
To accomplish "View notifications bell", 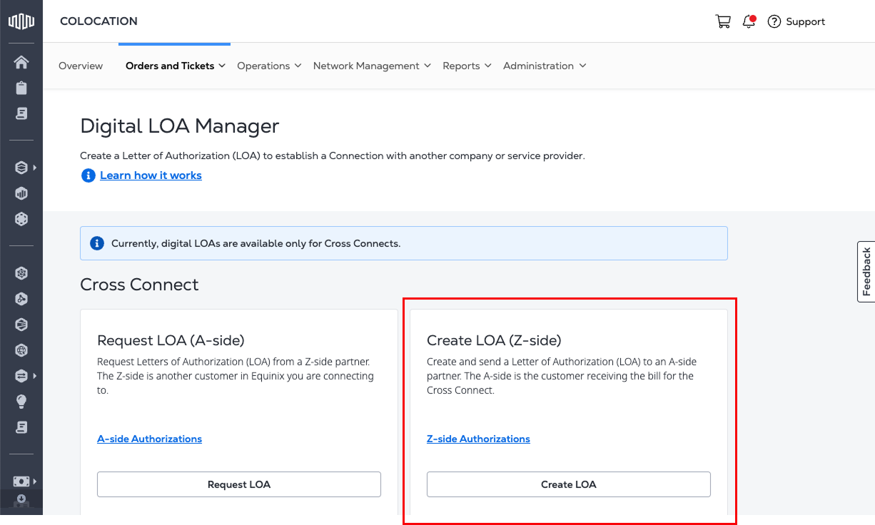I will pyautogui.click(x=749, y=21).
